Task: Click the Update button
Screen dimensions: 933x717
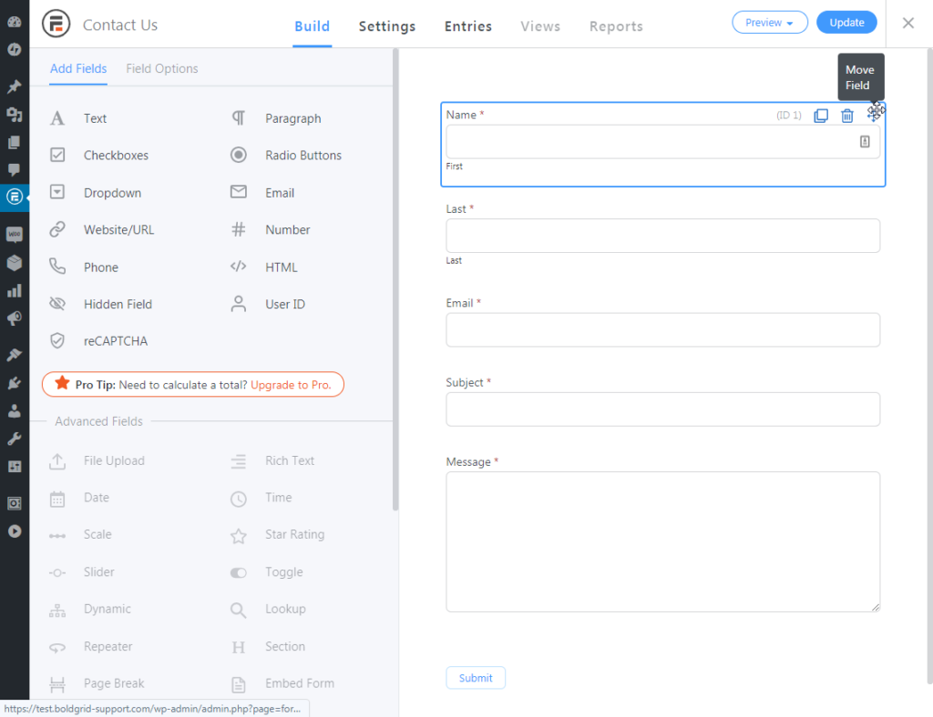Action: coord(846,23)
